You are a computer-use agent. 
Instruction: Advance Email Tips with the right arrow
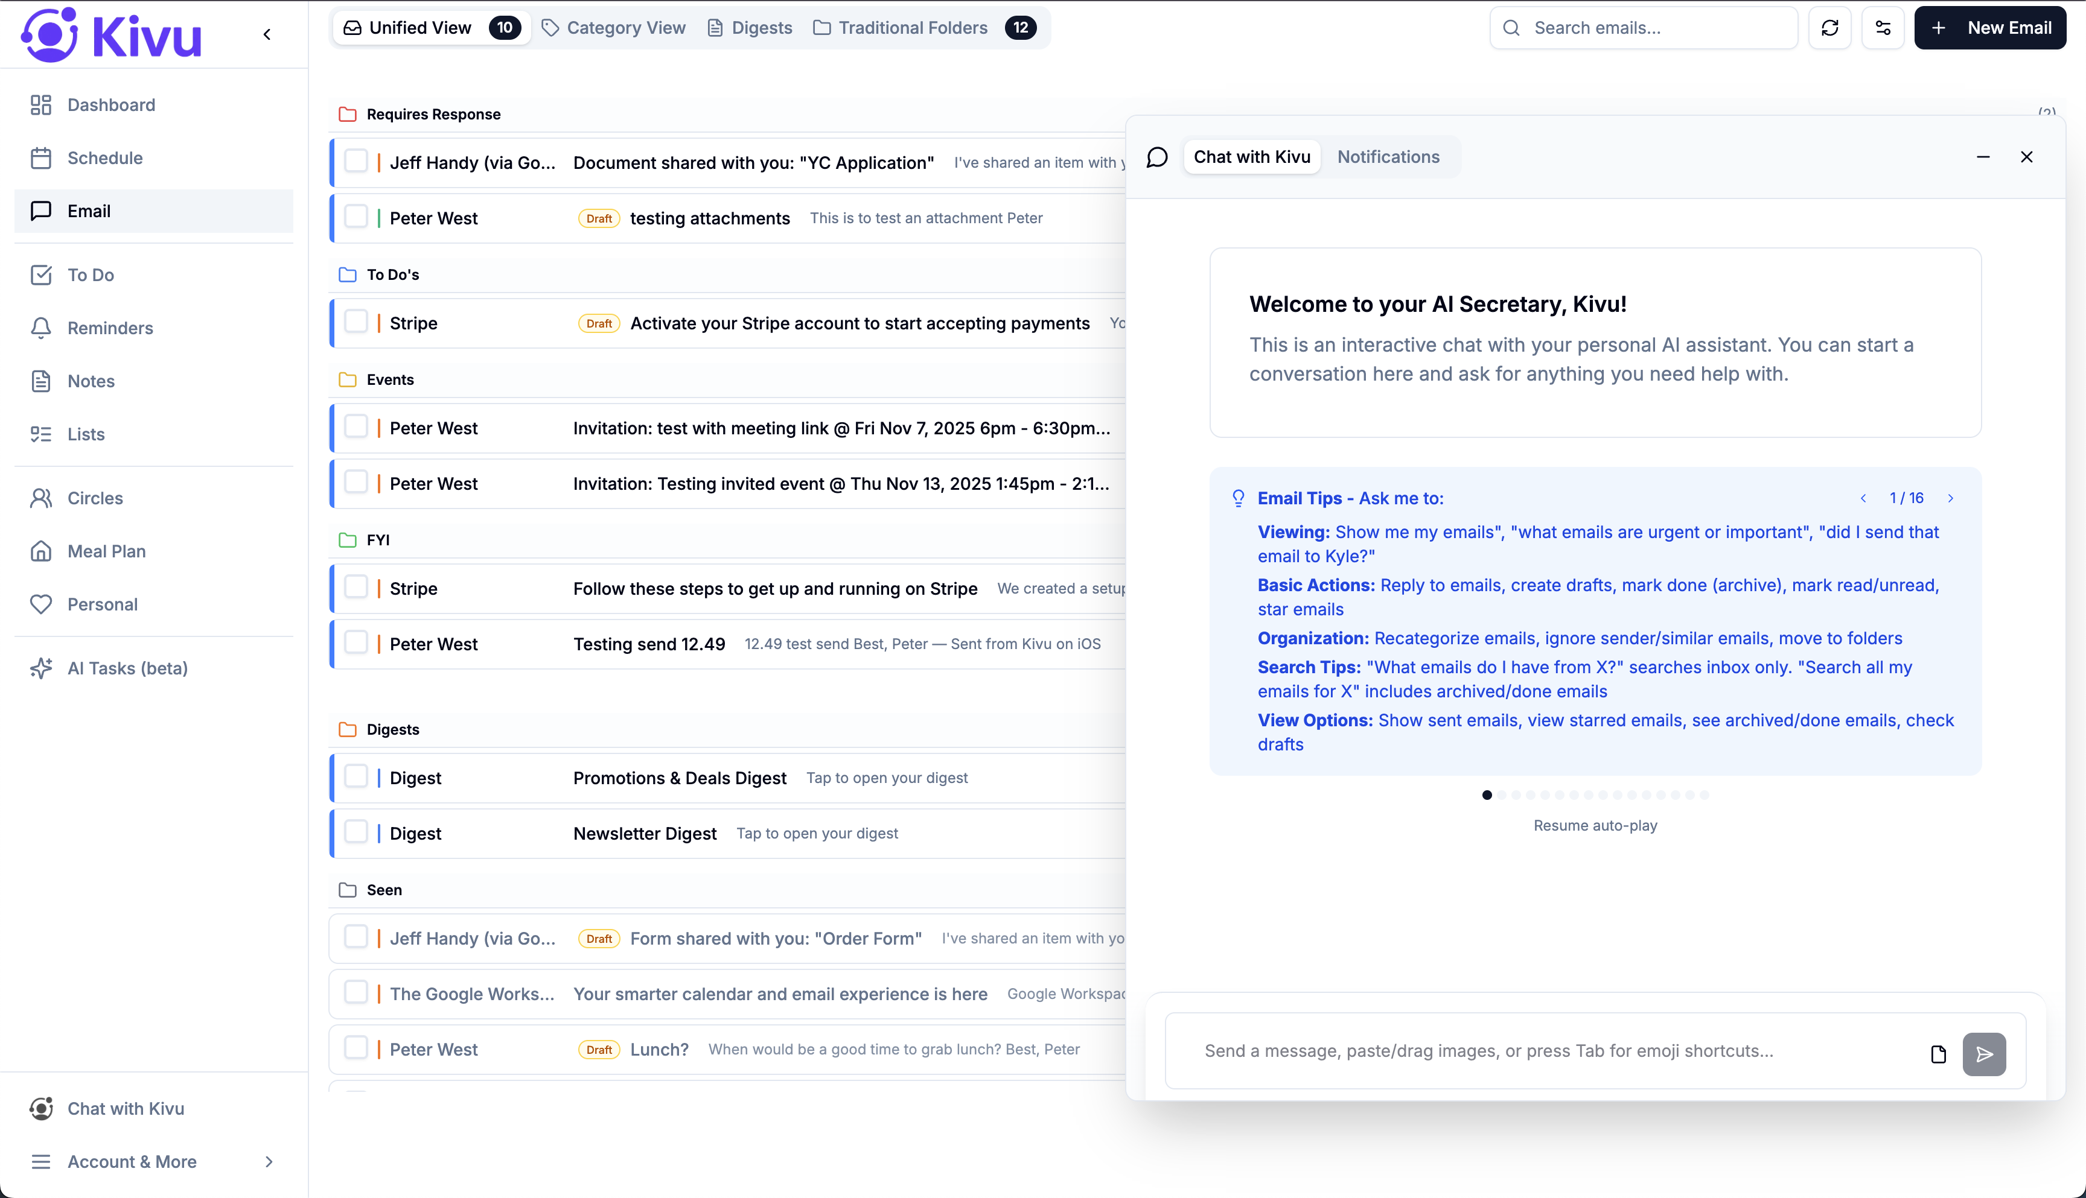pyautogui.click(x=1951, y=498)
